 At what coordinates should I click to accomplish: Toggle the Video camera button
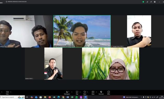tap(7, 92)
